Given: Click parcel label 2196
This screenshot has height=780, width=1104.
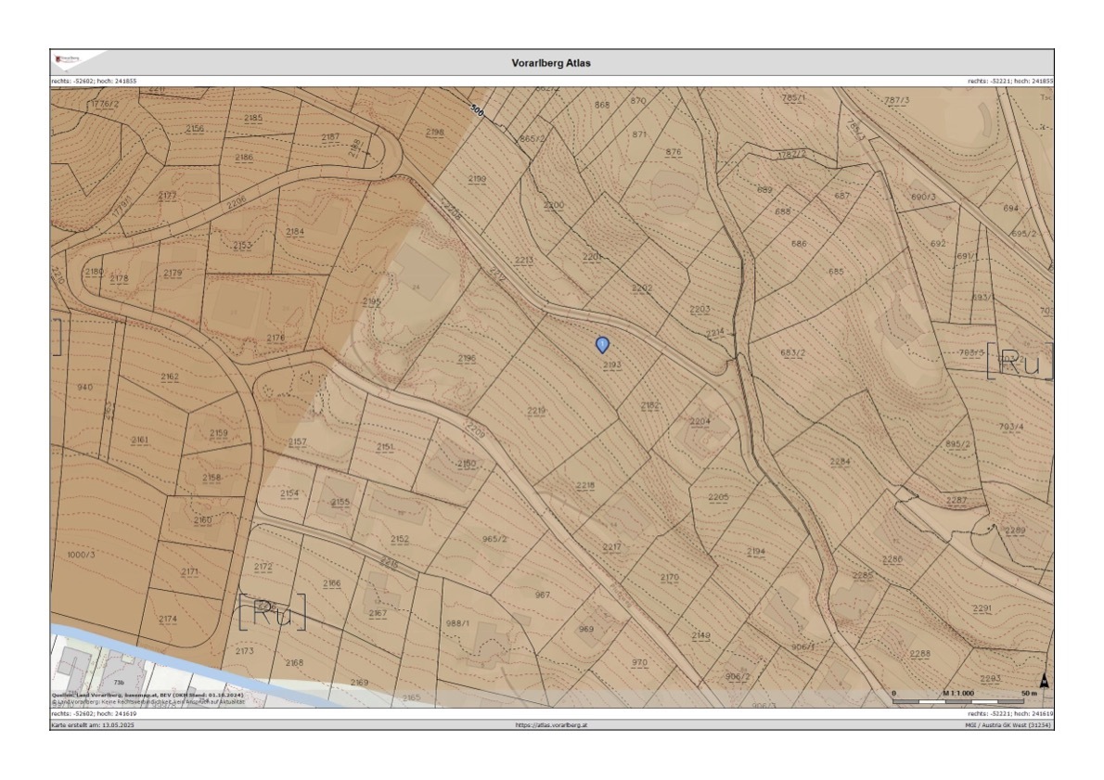Looking at the screenshot, I should point(467,358).
